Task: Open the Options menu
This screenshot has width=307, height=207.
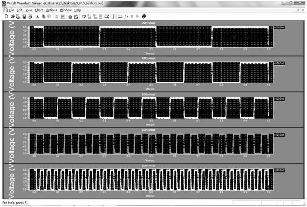Action: [x=51, y=10]
